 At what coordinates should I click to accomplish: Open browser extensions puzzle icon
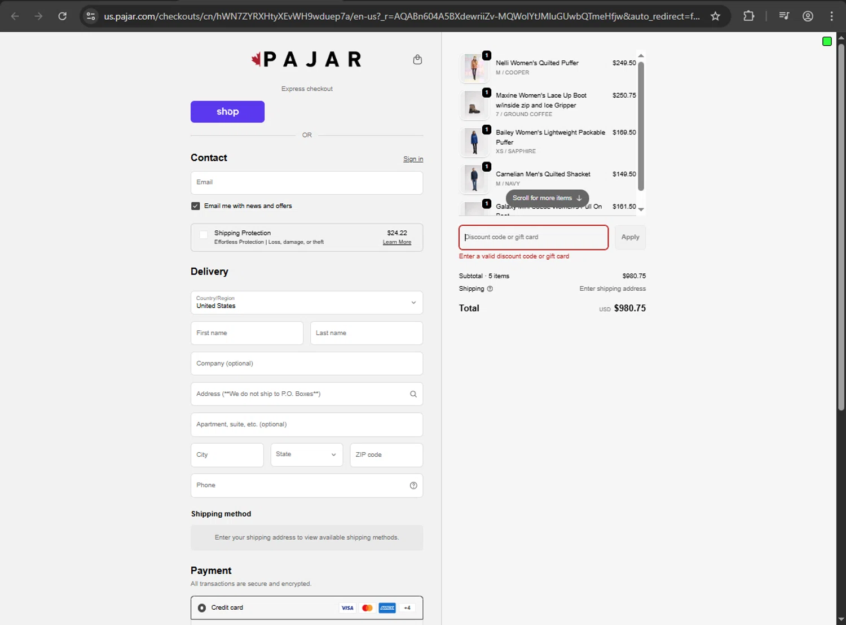coord(748,16)
